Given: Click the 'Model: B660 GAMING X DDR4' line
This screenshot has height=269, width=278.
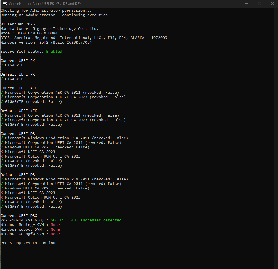Looking at the screenshot, I should coord(29,33).
